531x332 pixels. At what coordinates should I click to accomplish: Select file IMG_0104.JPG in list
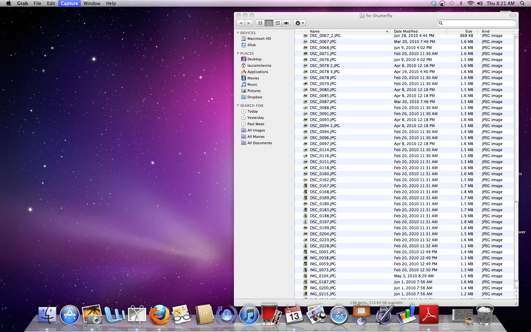point(323,276)
